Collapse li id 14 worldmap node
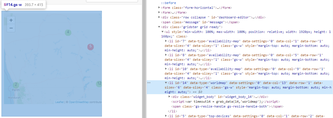This screenshot has width=333, height=118. (166, 83)
